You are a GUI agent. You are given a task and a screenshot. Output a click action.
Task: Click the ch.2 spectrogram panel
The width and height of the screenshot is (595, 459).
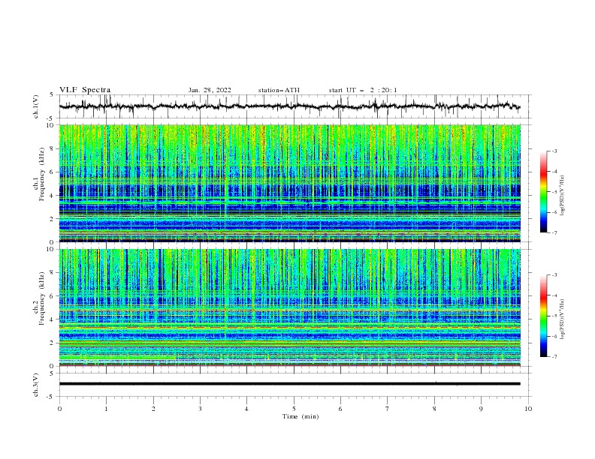(x=289, y=307)
